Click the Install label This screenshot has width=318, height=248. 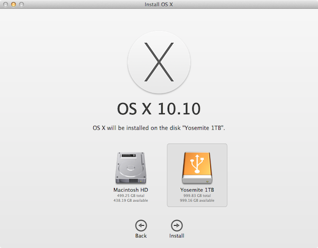pyautogui.click(x=176, y=236)
